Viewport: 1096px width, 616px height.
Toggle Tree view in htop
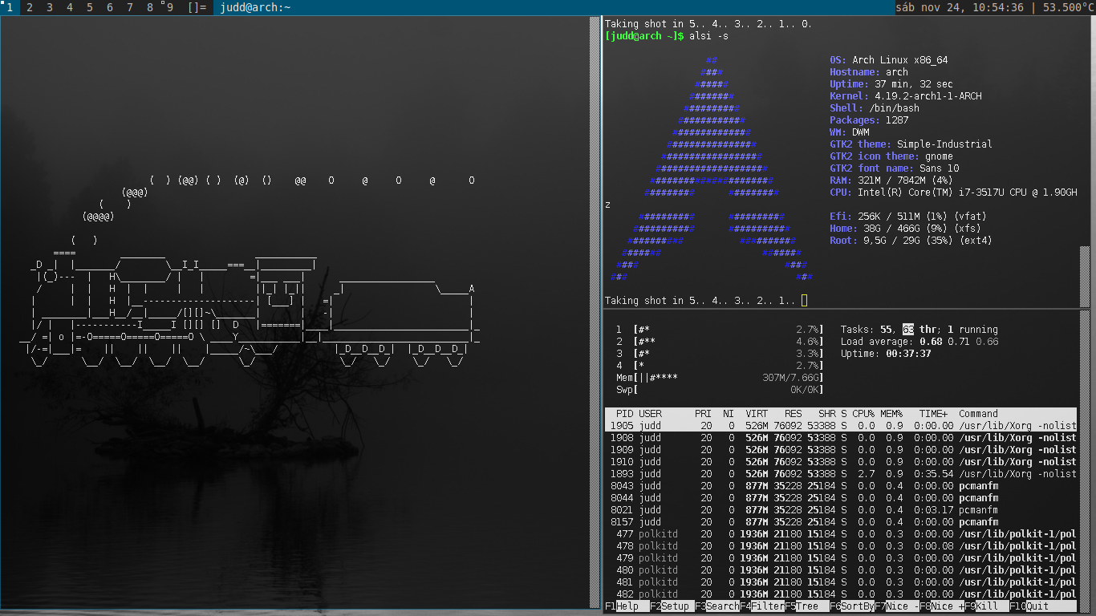805,606
